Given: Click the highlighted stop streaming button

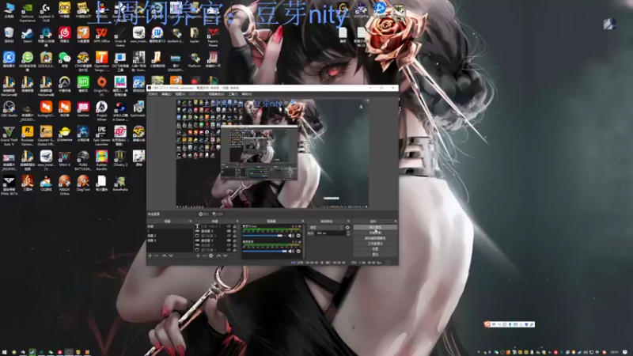Looking at the screenshot, I should pos(375,227).
